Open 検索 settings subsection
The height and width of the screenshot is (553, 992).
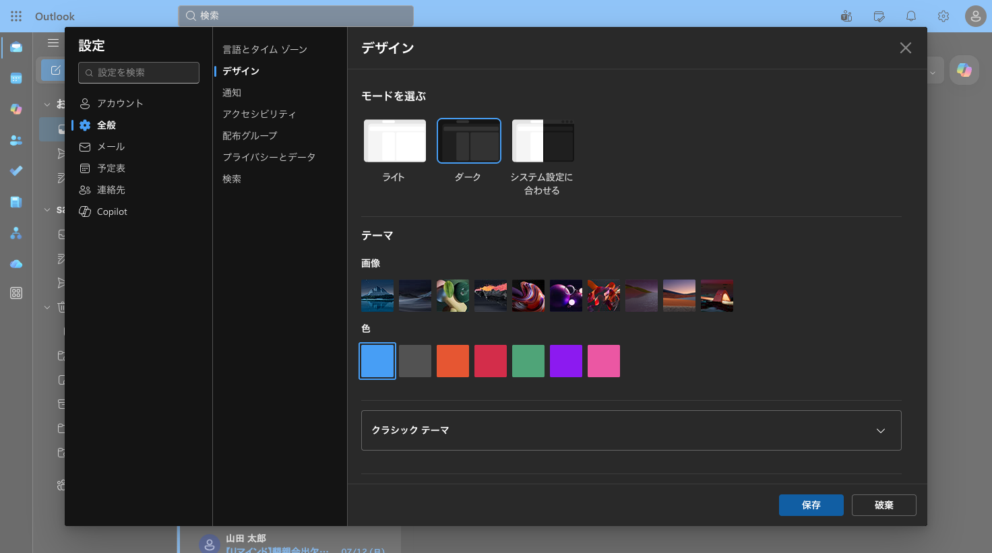point(232,178)
